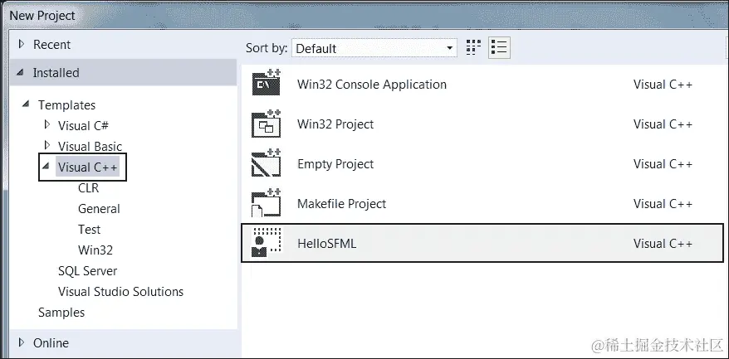Image resolution: width=729 pixels, height=359 pixels.
Task: Choose the Win32 Project template name
Action: pyautogui.click(x=335, y=124)
